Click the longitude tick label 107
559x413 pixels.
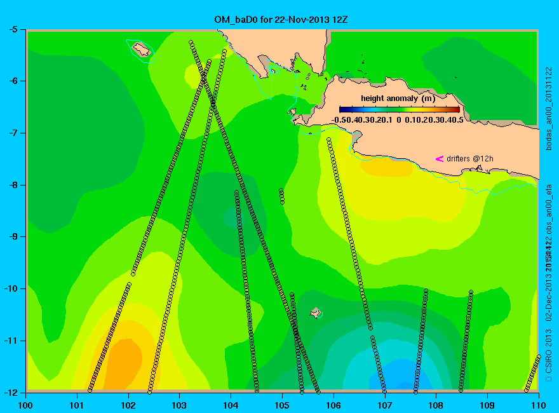pos(385,405)
